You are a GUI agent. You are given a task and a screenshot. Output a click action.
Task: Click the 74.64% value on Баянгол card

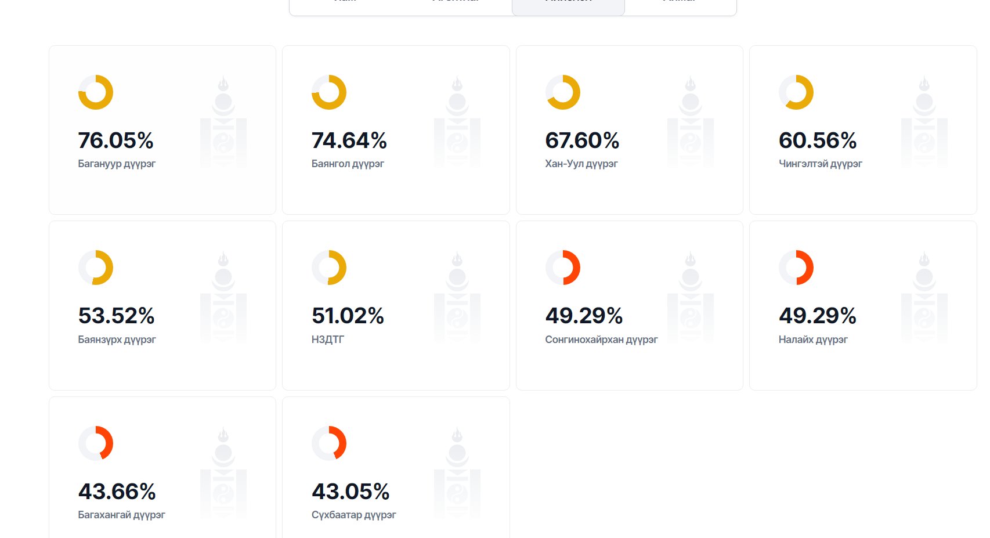[x=349, y=140]
